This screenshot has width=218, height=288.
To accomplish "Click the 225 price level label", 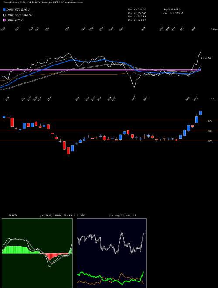I will pyautogui.click(x=210, y=141).
